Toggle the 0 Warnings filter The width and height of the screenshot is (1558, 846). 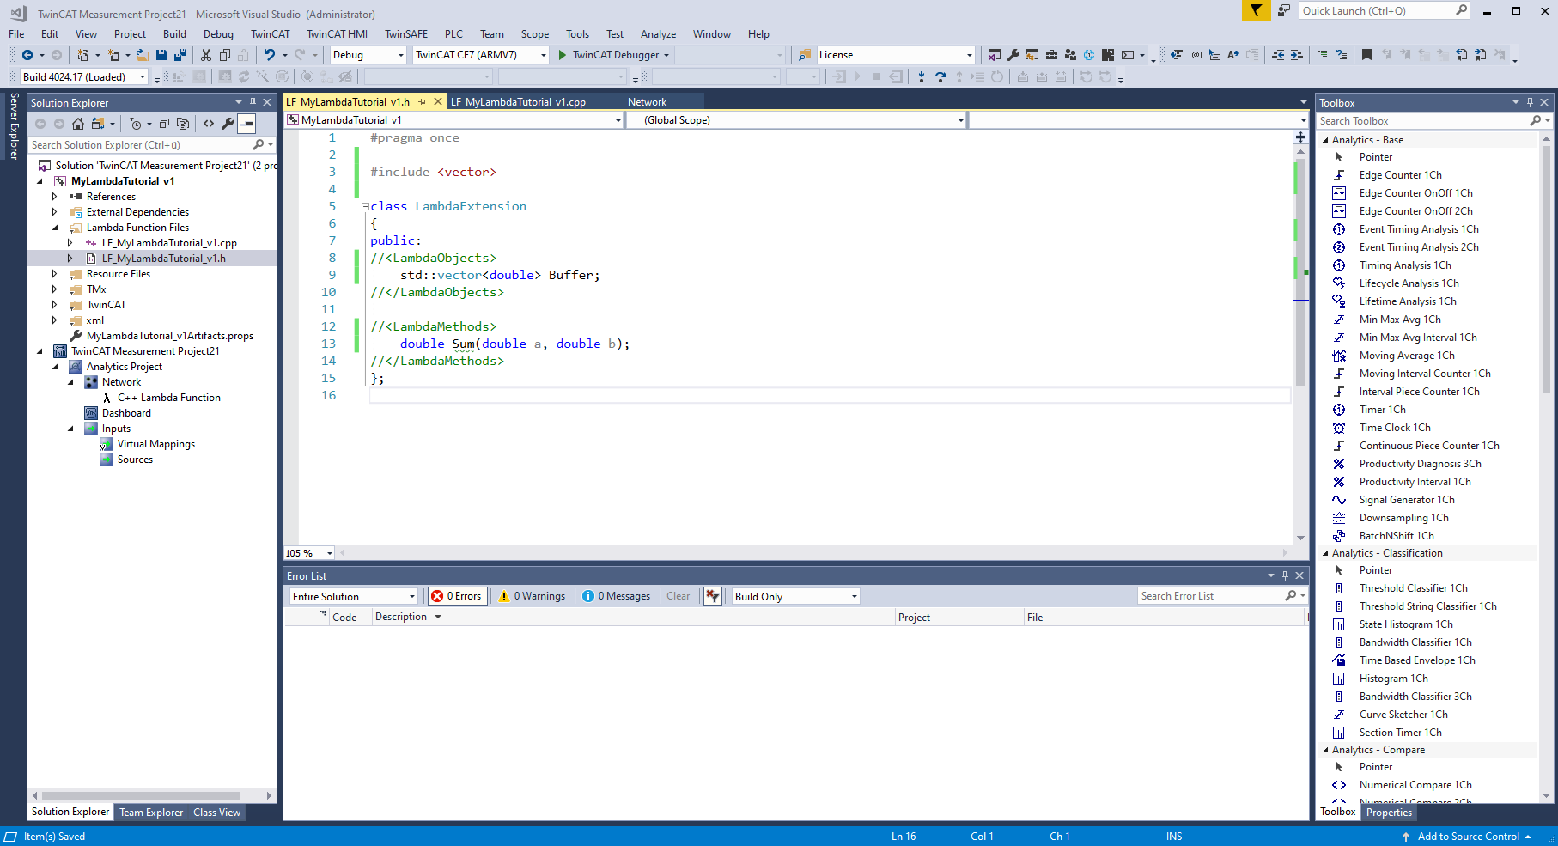[533, 596]
